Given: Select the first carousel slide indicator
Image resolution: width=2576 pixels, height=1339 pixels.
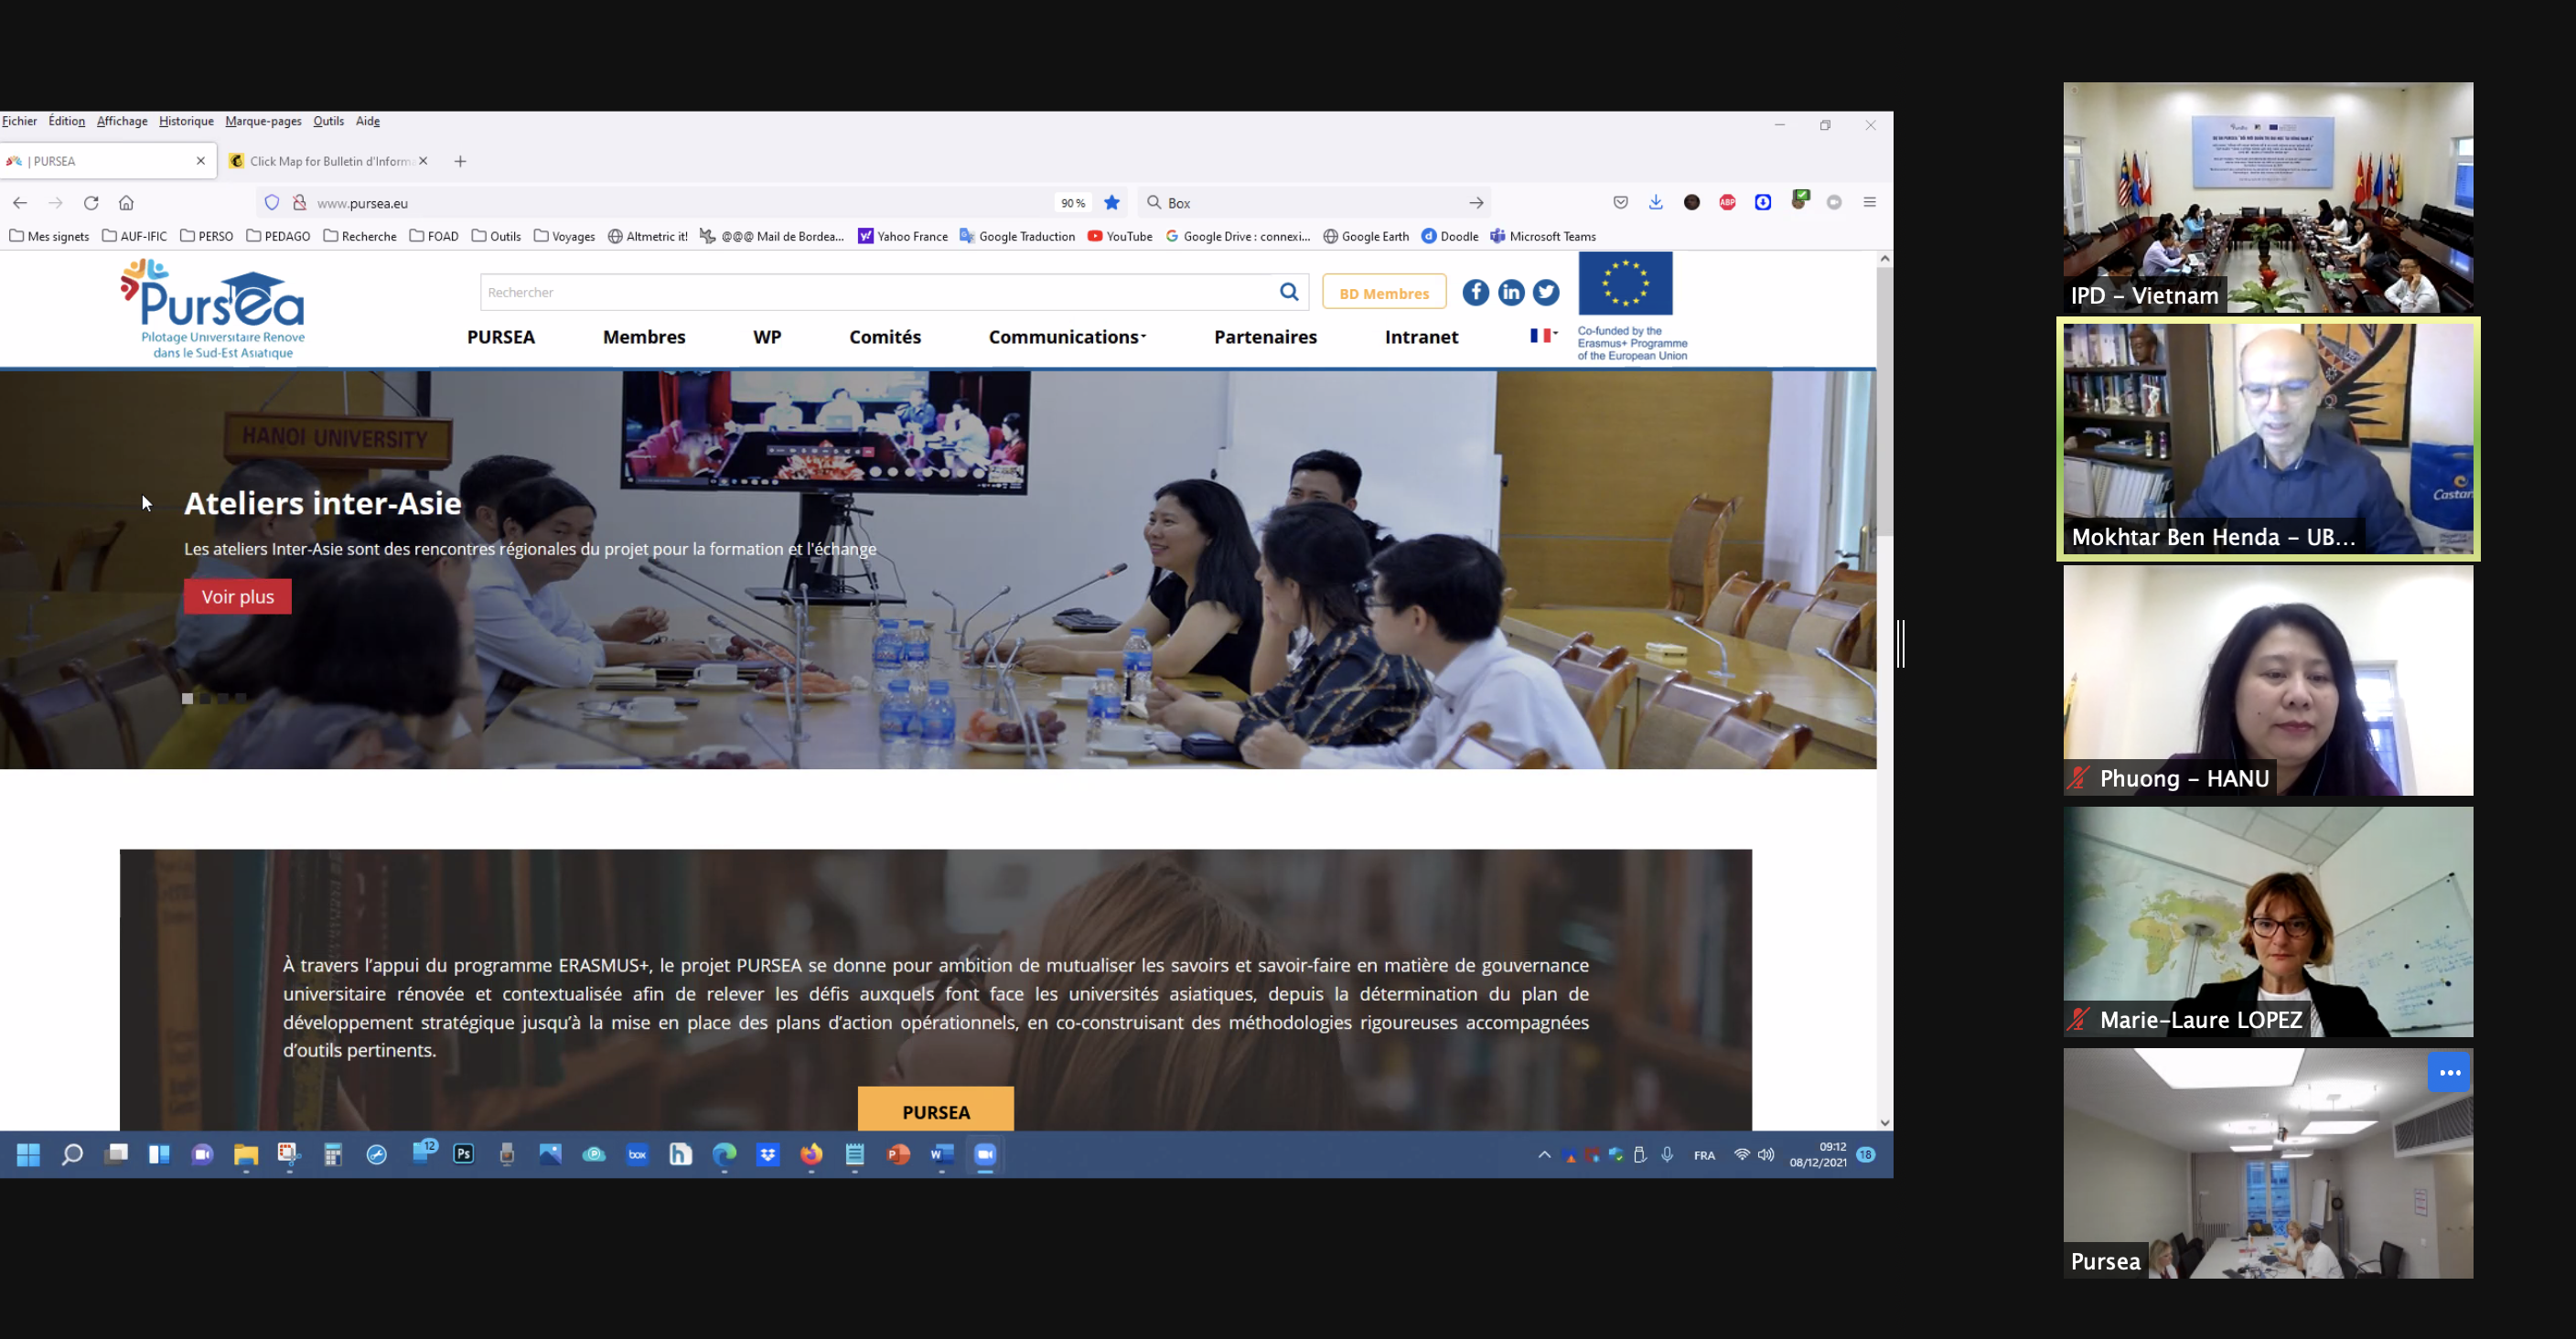Looking at the screenshot, I should click(x=187, y=699).
